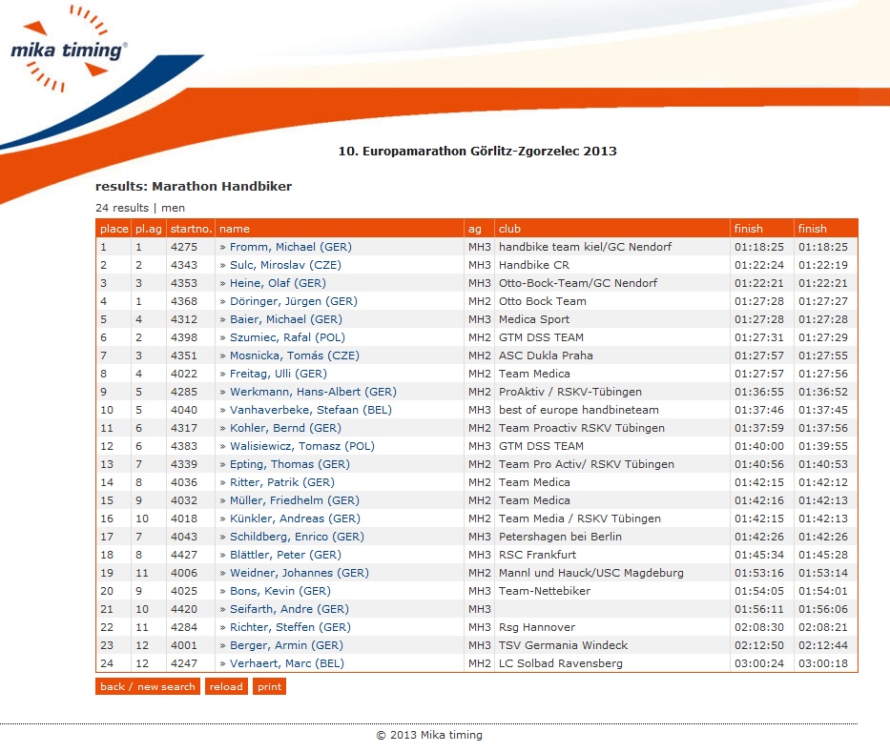Screen dimensions: 890x752
Task: Select start number 4247
Action: (184, 664)
